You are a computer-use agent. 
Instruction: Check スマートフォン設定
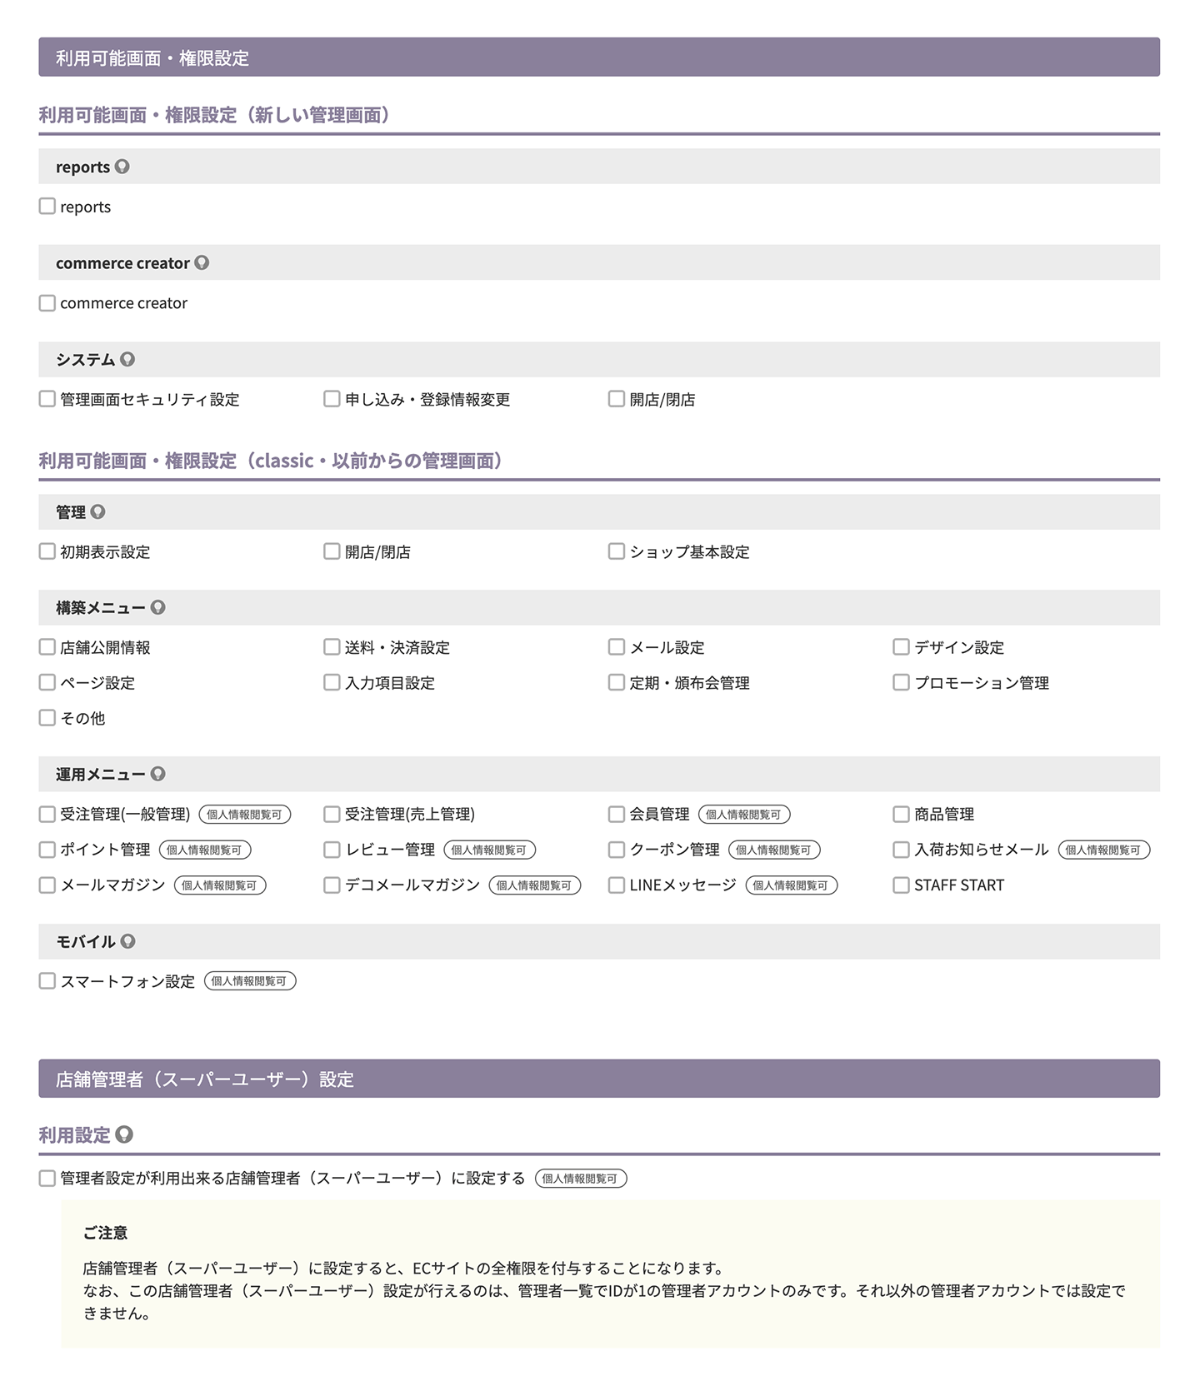click(x=47, y=981)
